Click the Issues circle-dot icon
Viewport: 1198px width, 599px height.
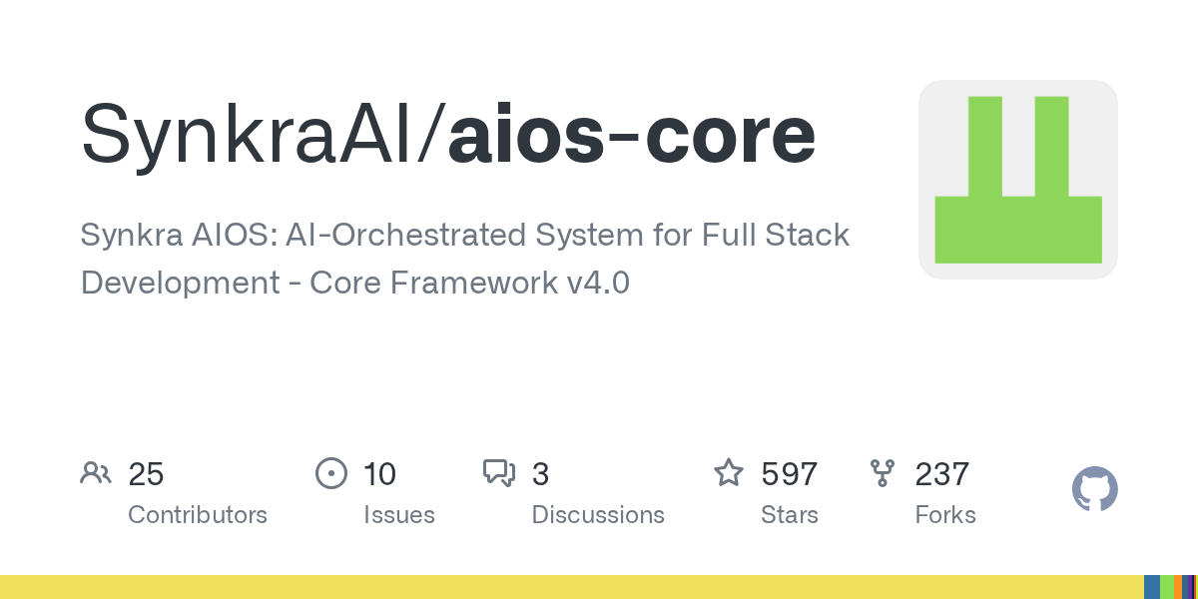point(330,473)
